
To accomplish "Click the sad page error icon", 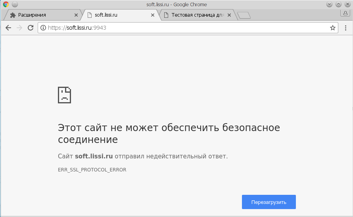I will click(64, 95).
